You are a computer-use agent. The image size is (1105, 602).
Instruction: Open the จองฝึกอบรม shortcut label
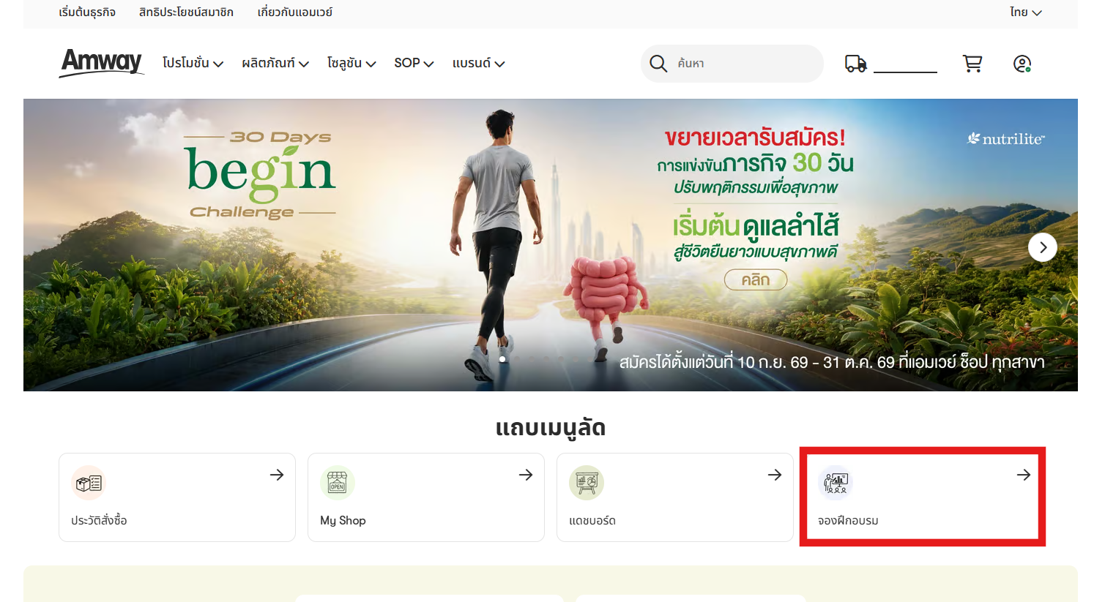(x=848, y=521)
